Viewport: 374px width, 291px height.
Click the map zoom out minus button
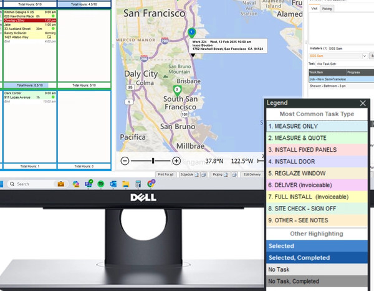click(125, 160)
